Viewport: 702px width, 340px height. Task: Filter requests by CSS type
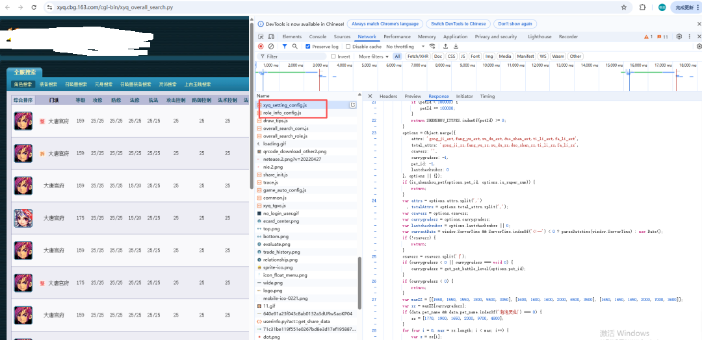coord(451,56)
